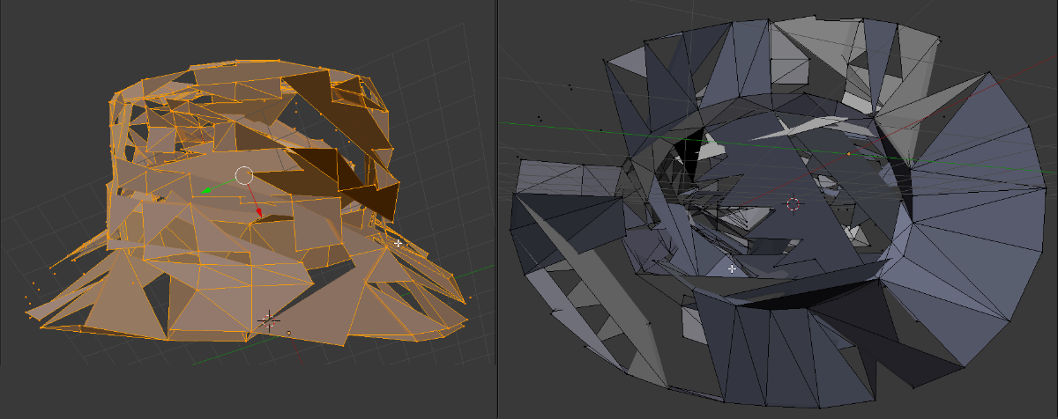The height and width of the screenshot is (419, 1058).
Task: Click the white cross marker in the left viewport
Action: pyautogui.click(x=399, y=243)
